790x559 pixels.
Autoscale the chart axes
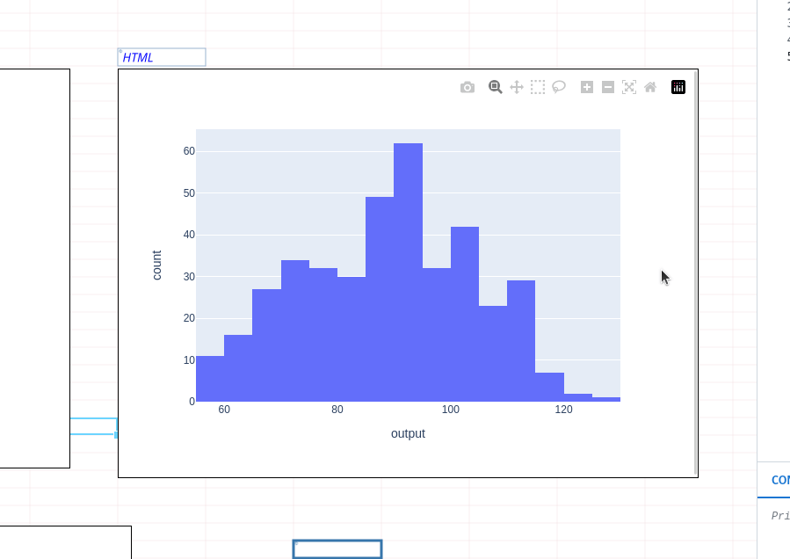point(629,87)
